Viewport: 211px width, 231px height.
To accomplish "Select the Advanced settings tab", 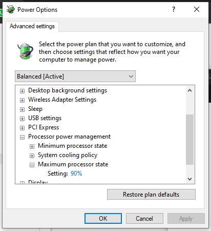I will [x=32, y=26].
